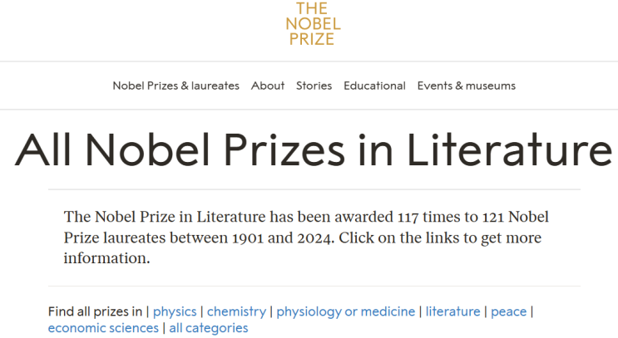Click the divider line below the heading
Image resolution: width=618 pixels, height=338 pixels.
pyautogui.click(x=314, y=189)
